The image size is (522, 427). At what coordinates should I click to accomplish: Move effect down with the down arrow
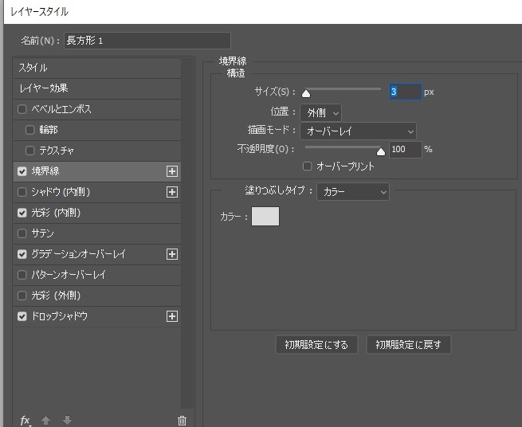tap(67, 421)
